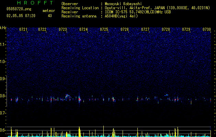Click the meteor count 43

[50, 16]
